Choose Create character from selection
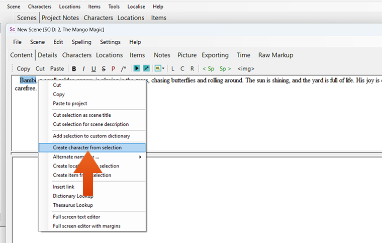382x243 pixels. pos(92,148)
